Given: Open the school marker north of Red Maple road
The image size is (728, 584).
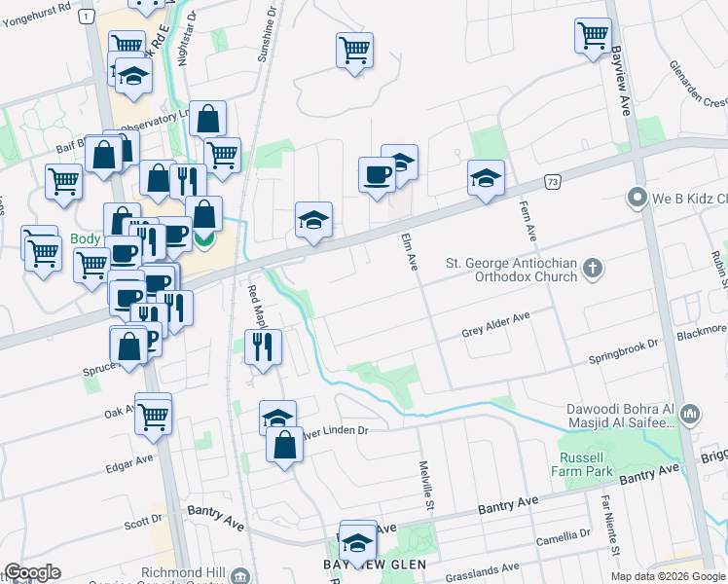Looking at the screenshot, I should coord(313,220).
